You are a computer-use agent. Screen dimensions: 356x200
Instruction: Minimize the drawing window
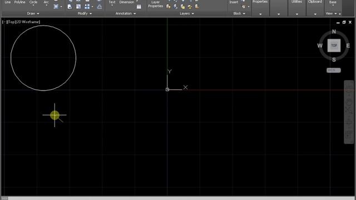pyautogui.click(x=338, y=22)
